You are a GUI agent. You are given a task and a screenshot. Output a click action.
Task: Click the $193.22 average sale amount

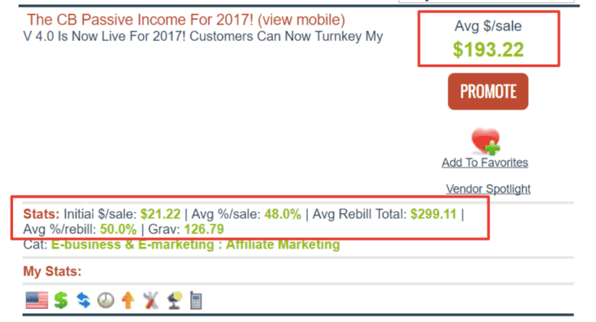coord(488,50)
